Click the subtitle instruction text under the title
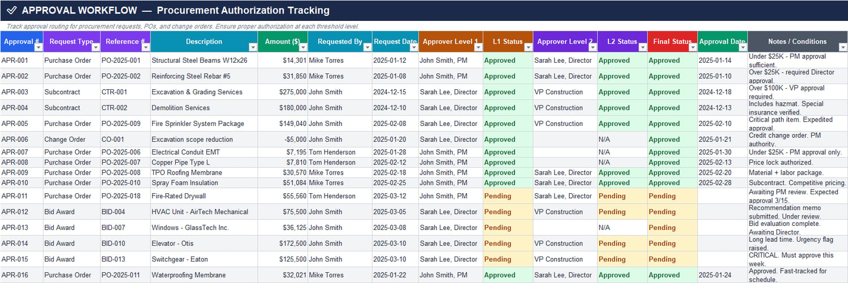Image resolution: width=848 pixels, height=283 pixels. (x=183, y=27)
